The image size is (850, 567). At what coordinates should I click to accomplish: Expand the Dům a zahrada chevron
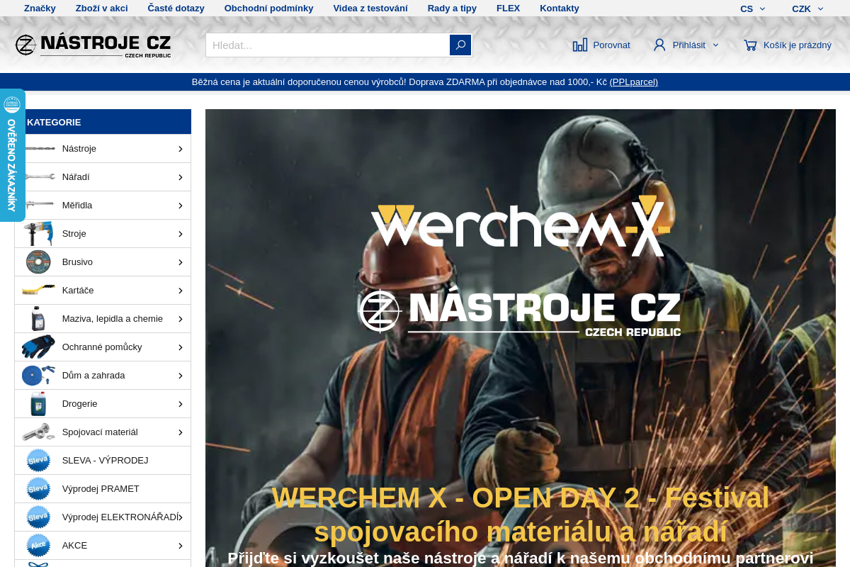[181, 376]
